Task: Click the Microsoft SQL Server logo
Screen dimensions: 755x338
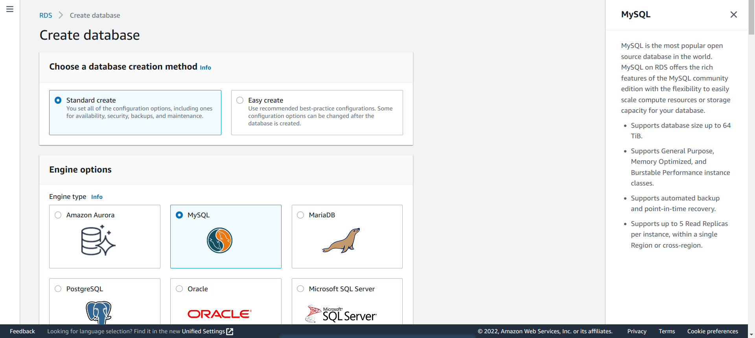Action: tap(341, 314)
